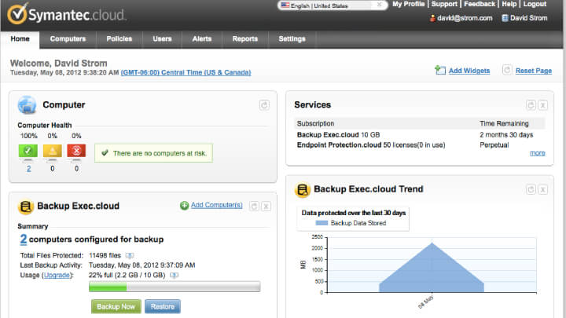This screenshot has height=318, width=566.
Task: Click the Add Computer(s) link
Action: 217,205
